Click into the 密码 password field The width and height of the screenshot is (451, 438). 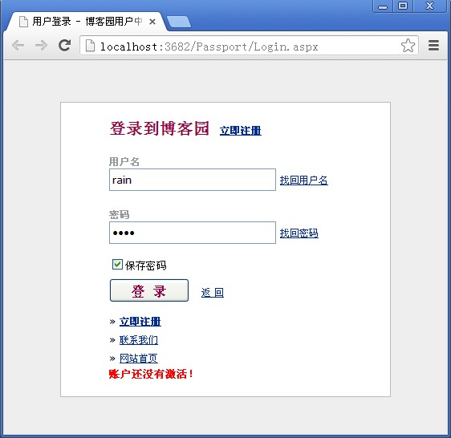coord(193,233)
